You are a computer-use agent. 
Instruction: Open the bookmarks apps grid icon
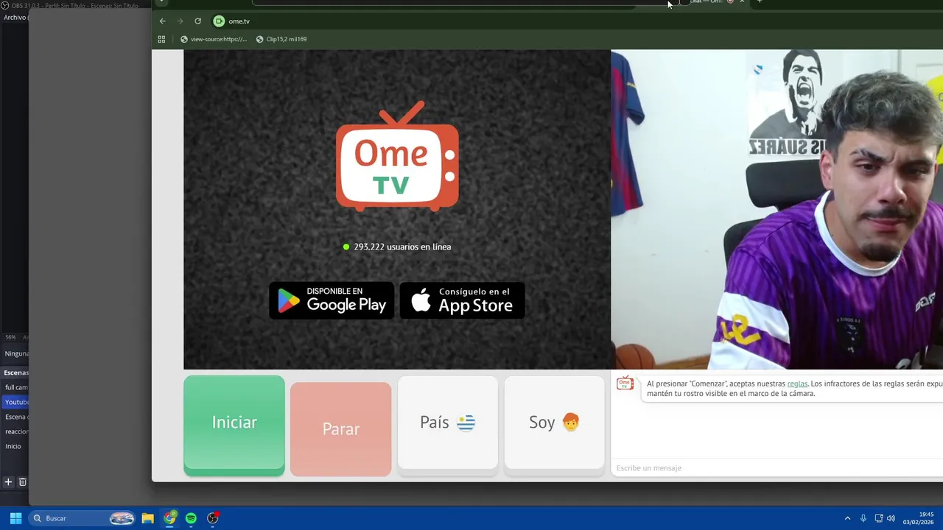pos(161,39)
